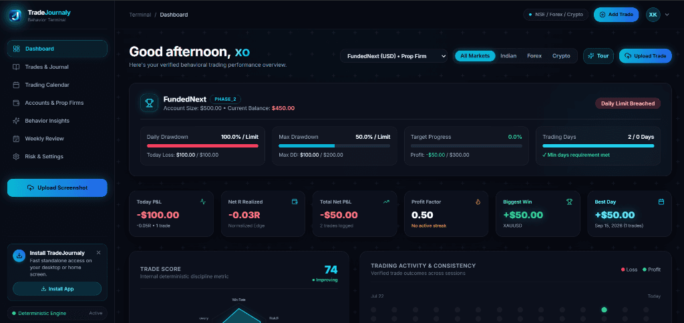Click the XAUUSD label

(x=512, y=226)
